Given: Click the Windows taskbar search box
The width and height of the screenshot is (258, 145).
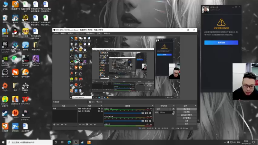Looking at the screenshot, I should point(29,142).
